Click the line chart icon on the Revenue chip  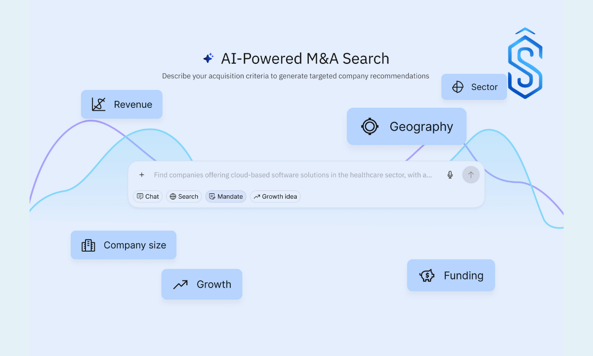coord(98,104)
